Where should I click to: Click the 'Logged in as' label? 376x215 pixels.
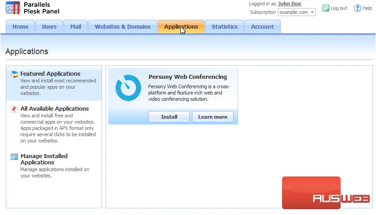pos(262,4)
